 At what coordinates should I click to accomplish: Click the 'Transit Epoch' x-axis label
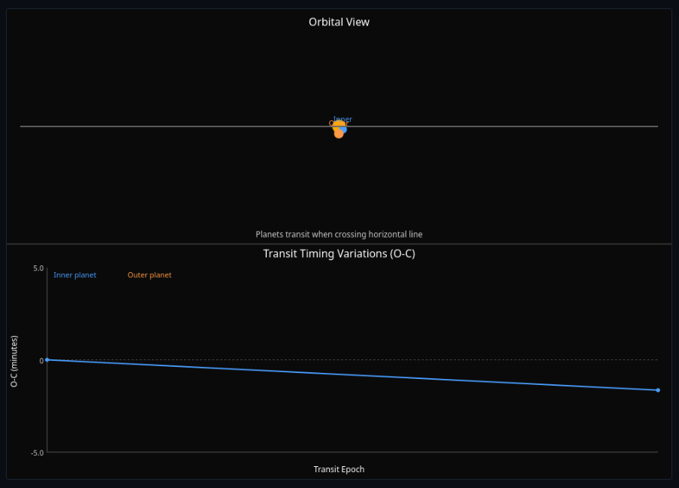[339, 469]
